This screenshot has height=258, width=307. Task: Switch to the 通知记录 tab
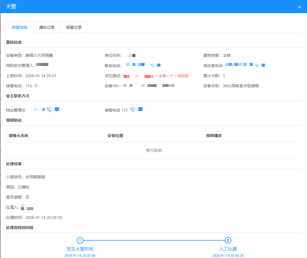(x=47, y=27)
